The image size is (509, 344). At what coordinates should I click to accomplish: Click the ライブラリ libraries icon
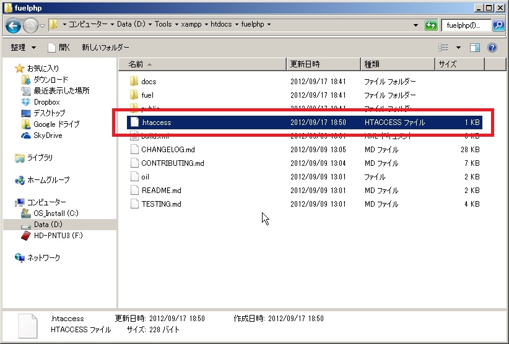pyautogui.click(x=19, y=158)
